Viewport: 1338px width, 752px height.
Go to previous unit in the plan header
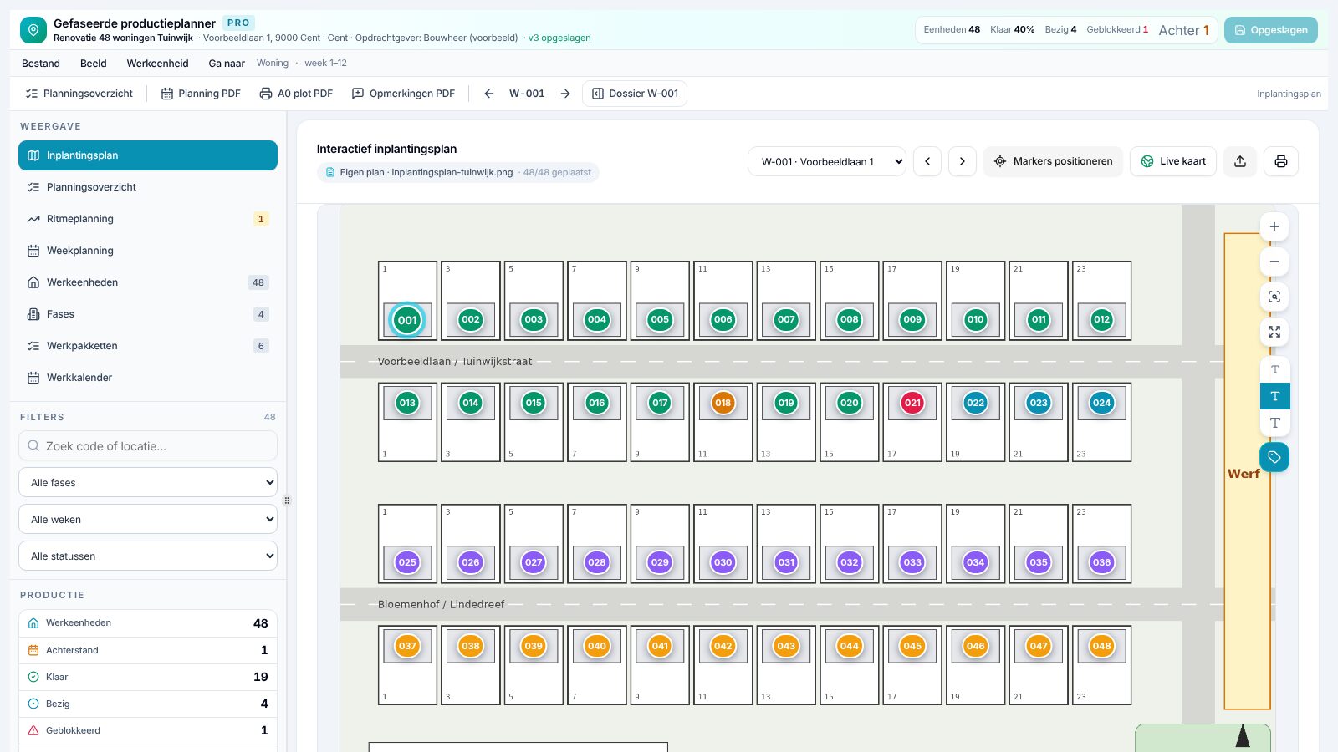point(927,161)
